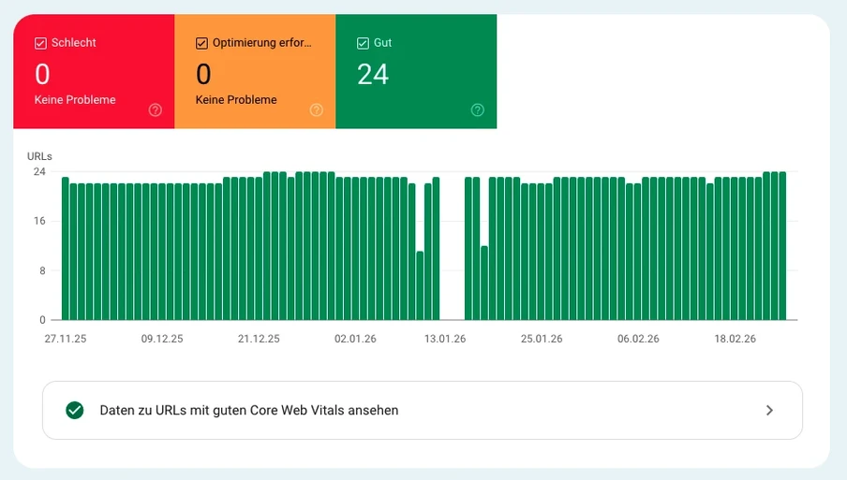Click the first green bar above 27.11.25
847x480 pixels.
(66, 248)
